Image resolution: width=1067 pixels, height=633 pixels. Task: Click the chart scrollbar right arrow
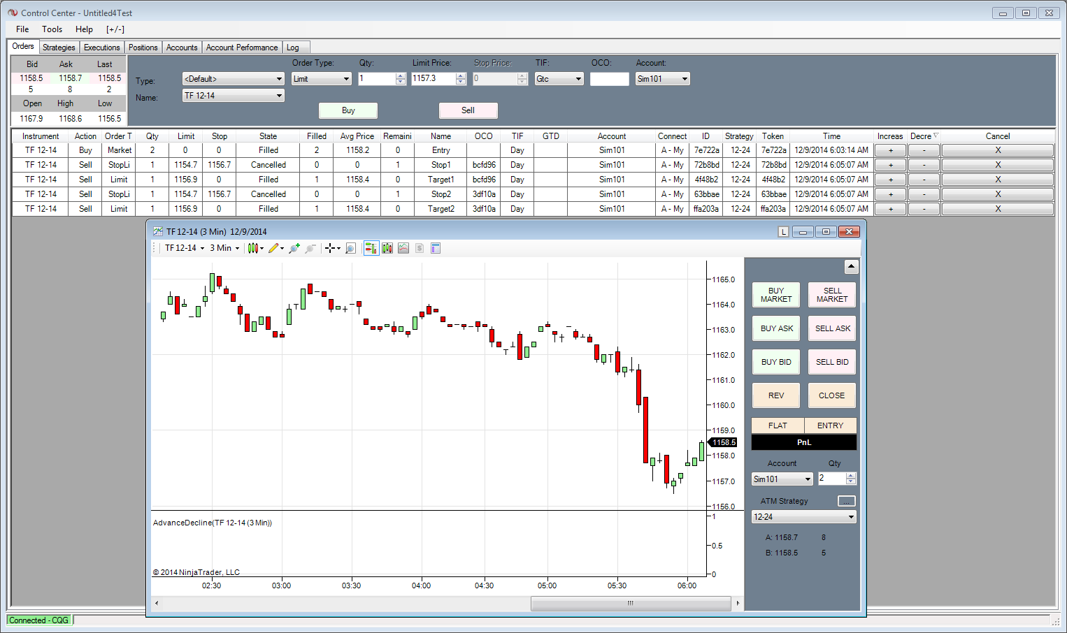[x=737, y=603]
